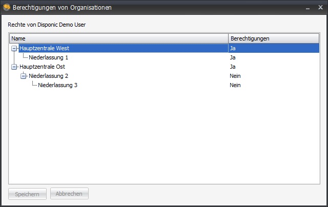Click the Berechtigungen column header
The image size is (328, 207).
pyautogui.click(x=274, y=38)
